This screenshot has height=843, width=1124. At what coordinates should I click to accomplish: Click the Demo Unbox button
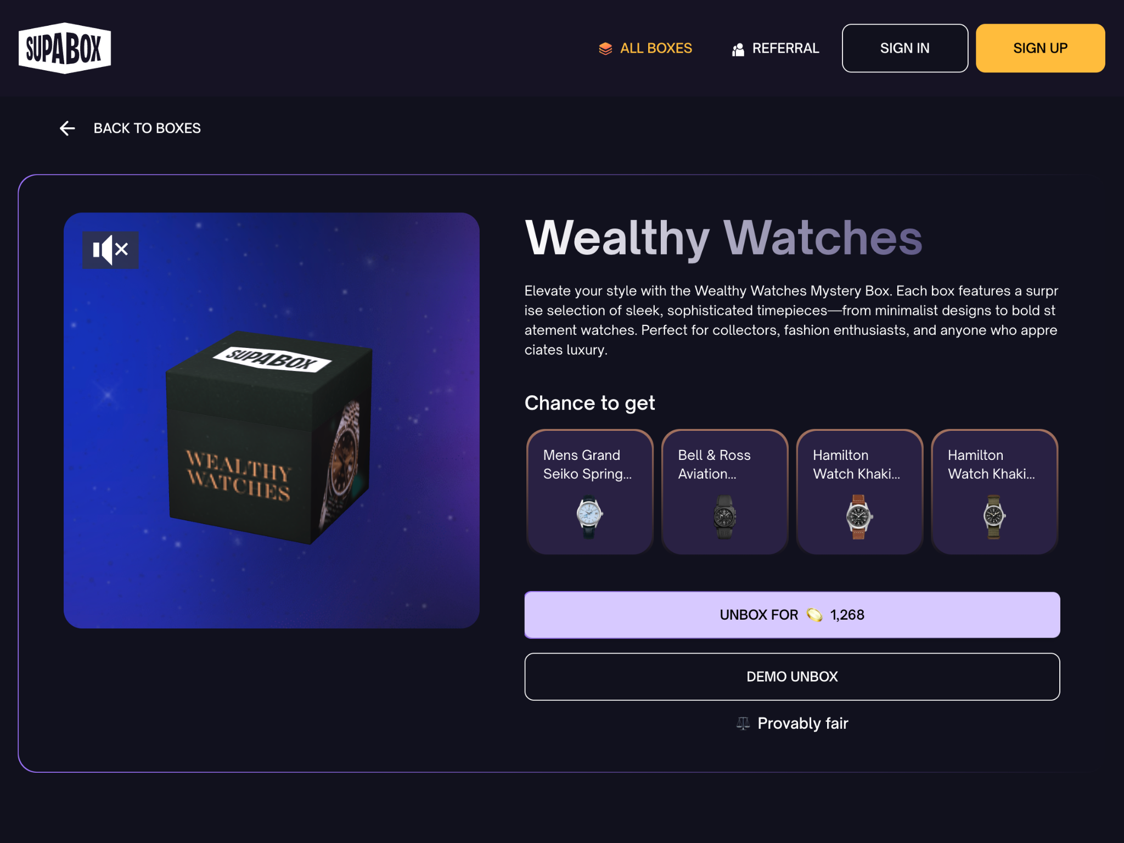[x=792, y=677]
